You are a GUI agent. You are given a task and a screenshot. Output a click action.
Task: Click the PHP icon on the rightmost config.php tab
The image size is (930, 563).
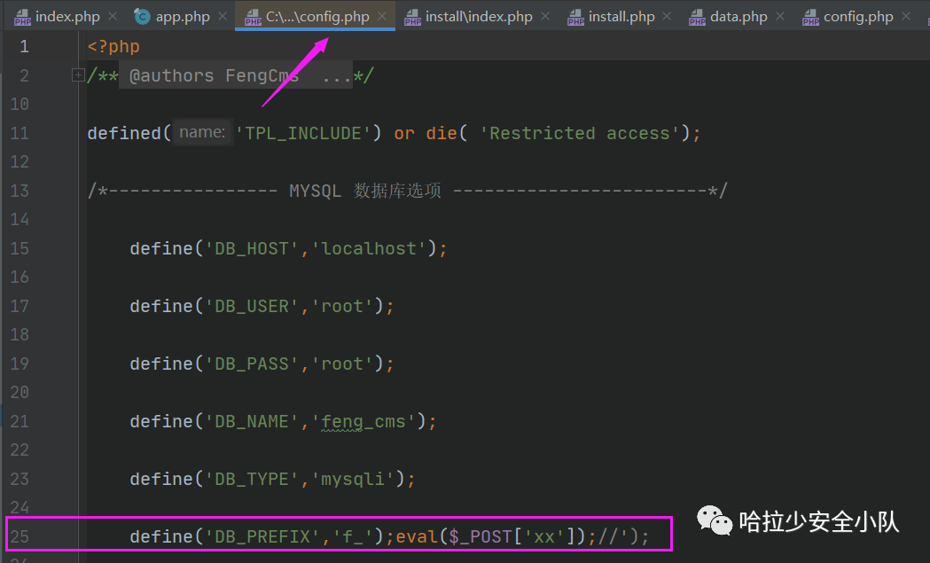(x=810, y=17)
